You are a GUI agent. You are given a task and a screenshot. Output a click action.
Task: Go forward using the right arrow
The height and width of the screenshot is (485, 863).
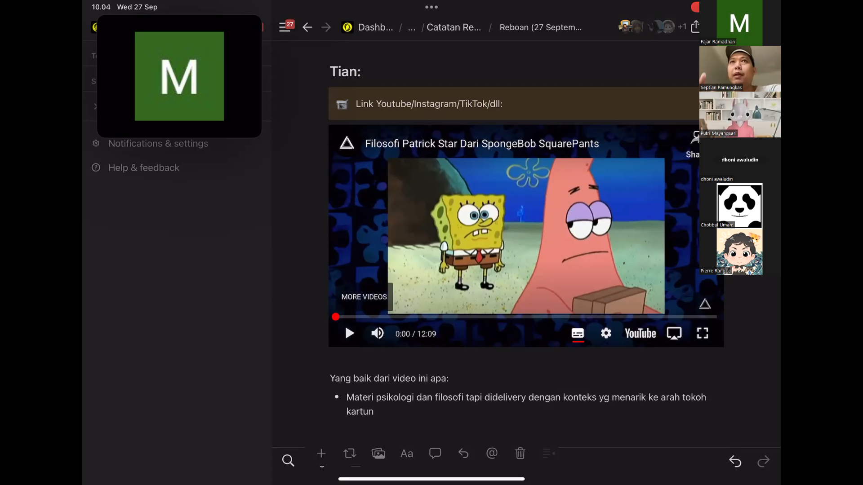click(326, 27)
